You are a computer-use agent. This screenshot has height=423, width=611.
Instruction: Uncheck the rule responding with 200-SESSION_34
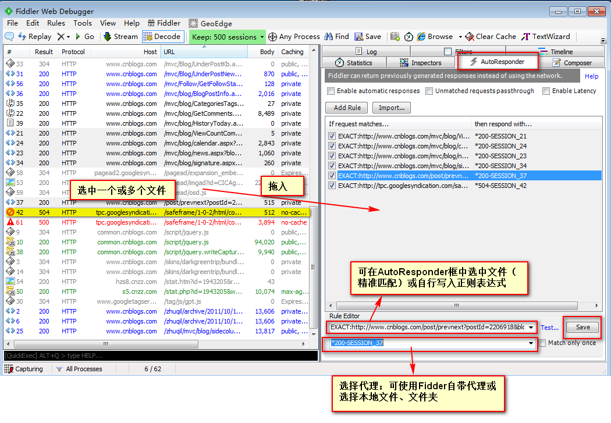(332, 166)
